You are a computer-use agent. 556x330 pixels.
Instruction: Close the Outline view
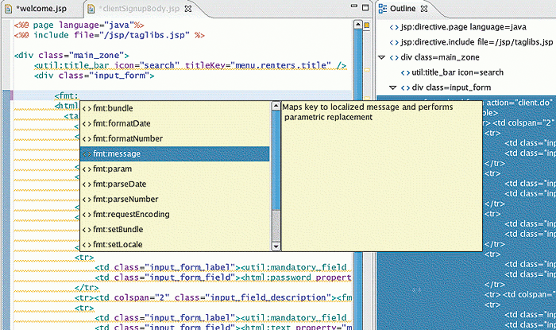pyautogui.click(x=424, y=9)
